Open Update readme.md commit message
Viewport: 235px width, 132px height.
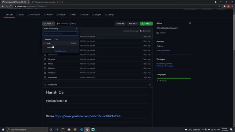point(87,77)
